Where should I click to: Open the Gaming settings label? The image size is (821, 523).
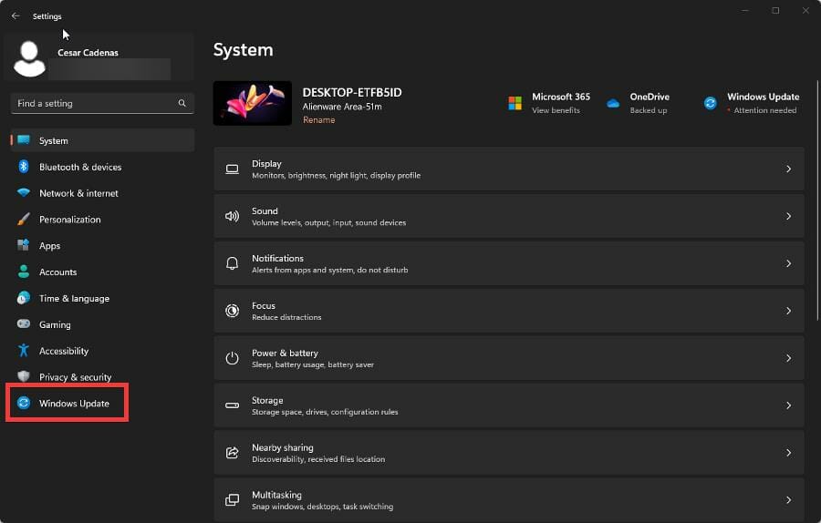point(55,324)
